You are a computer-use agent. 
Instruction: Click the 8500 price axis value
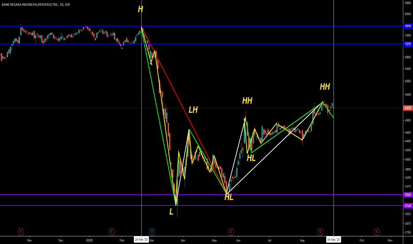pos(408,14)
